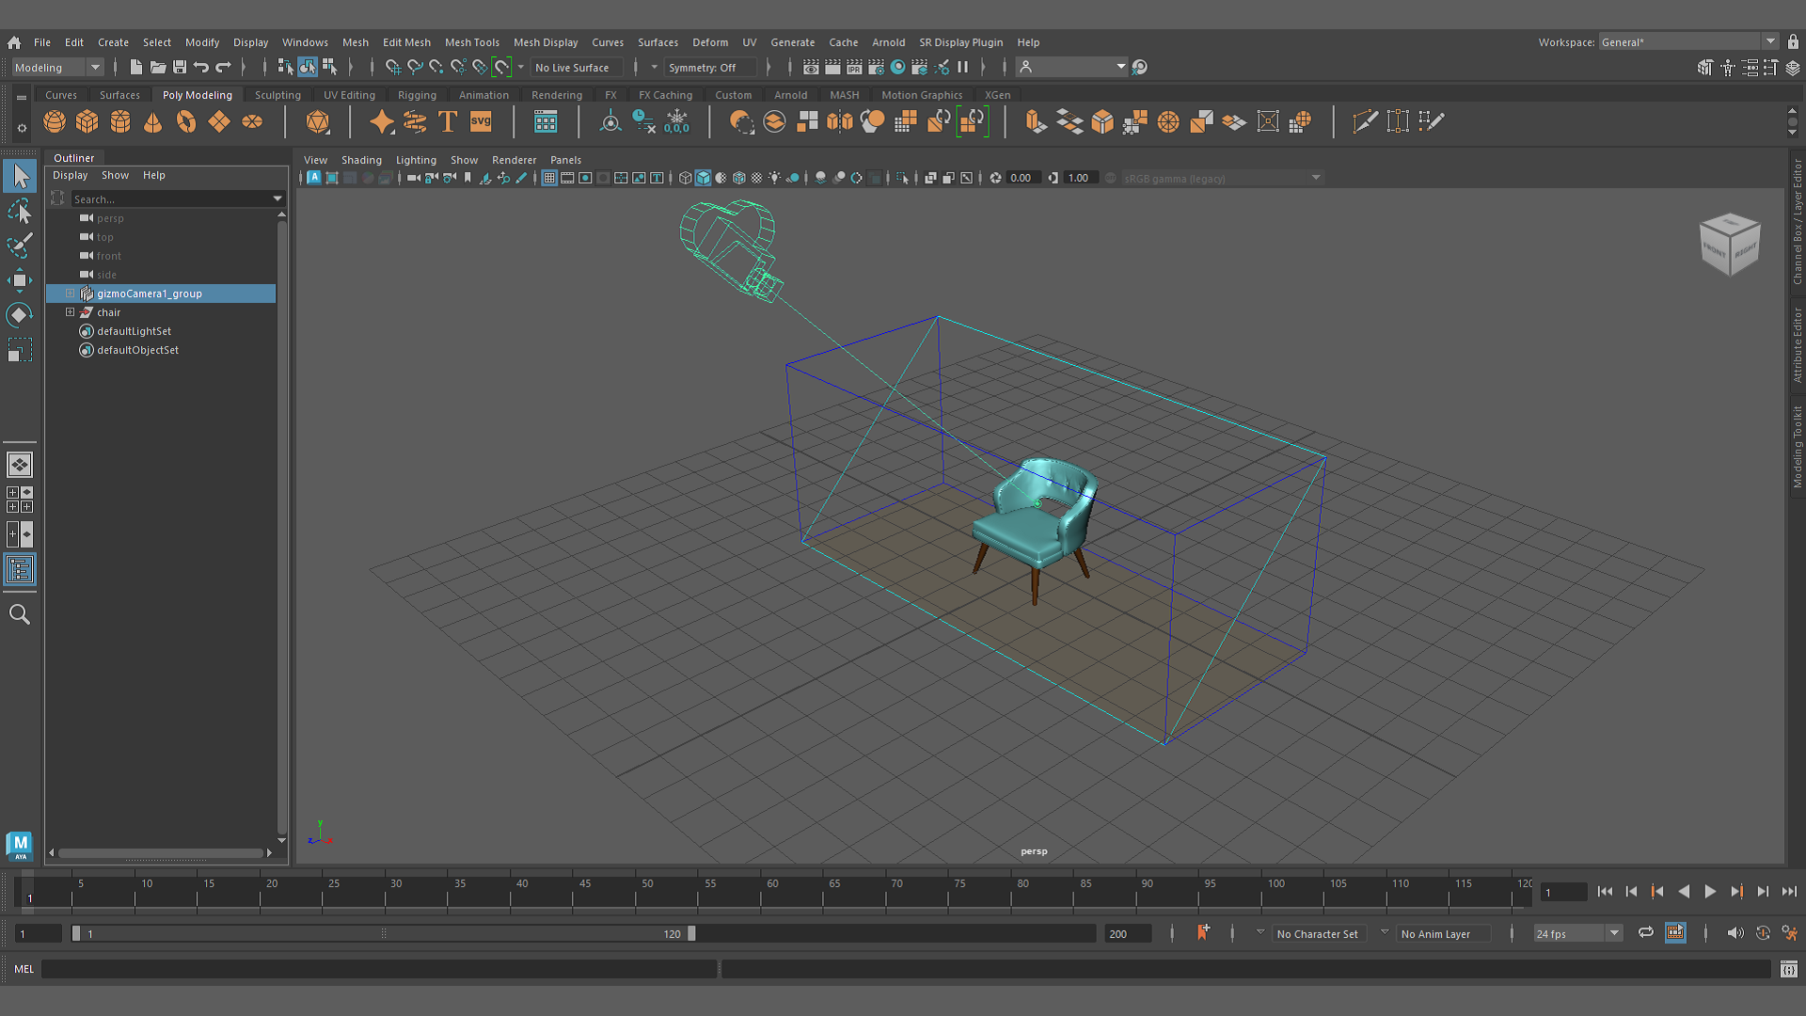This screenshot has width=1806, height=1016.
Task: Click the search magnifier icon in left sidebar
Action: [20, 614]
